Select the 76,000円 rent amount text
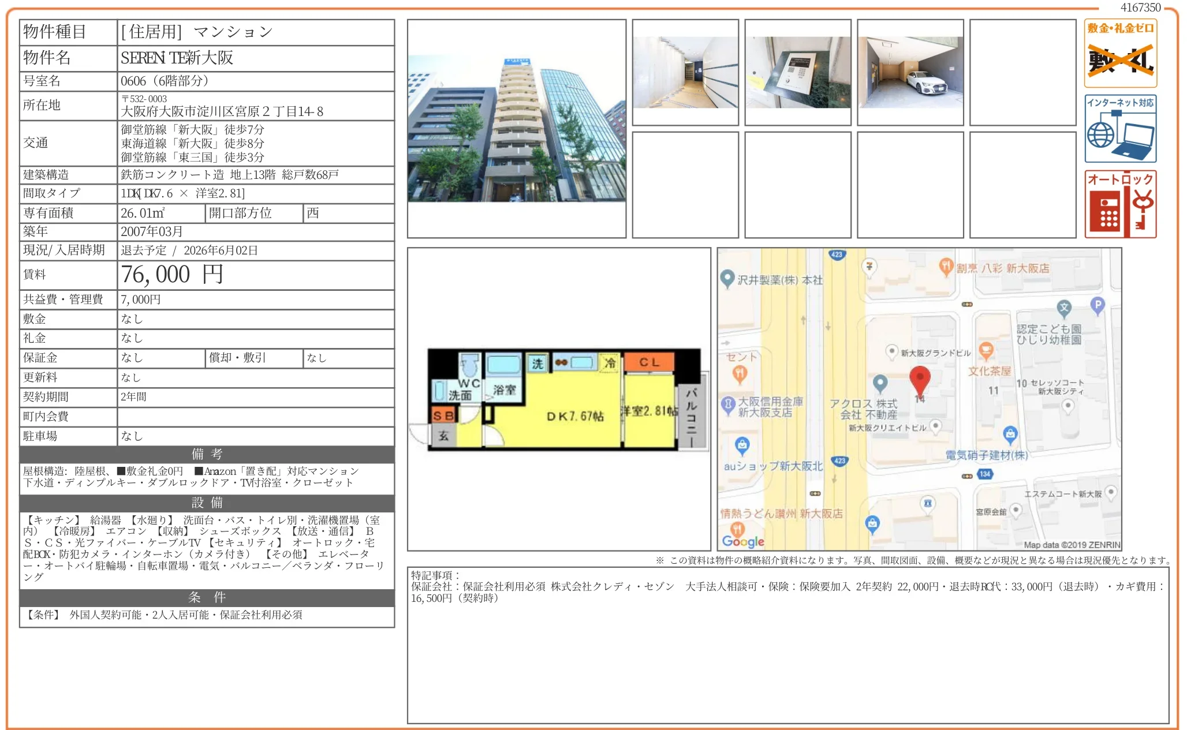The width and height of the screenshot is (1187, 730). click(170, 275)
